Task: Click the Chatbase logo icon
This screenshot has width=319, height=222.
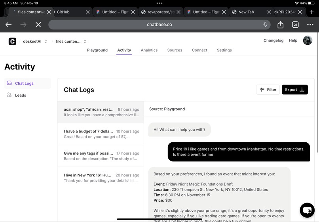Action: pos(12,41)
